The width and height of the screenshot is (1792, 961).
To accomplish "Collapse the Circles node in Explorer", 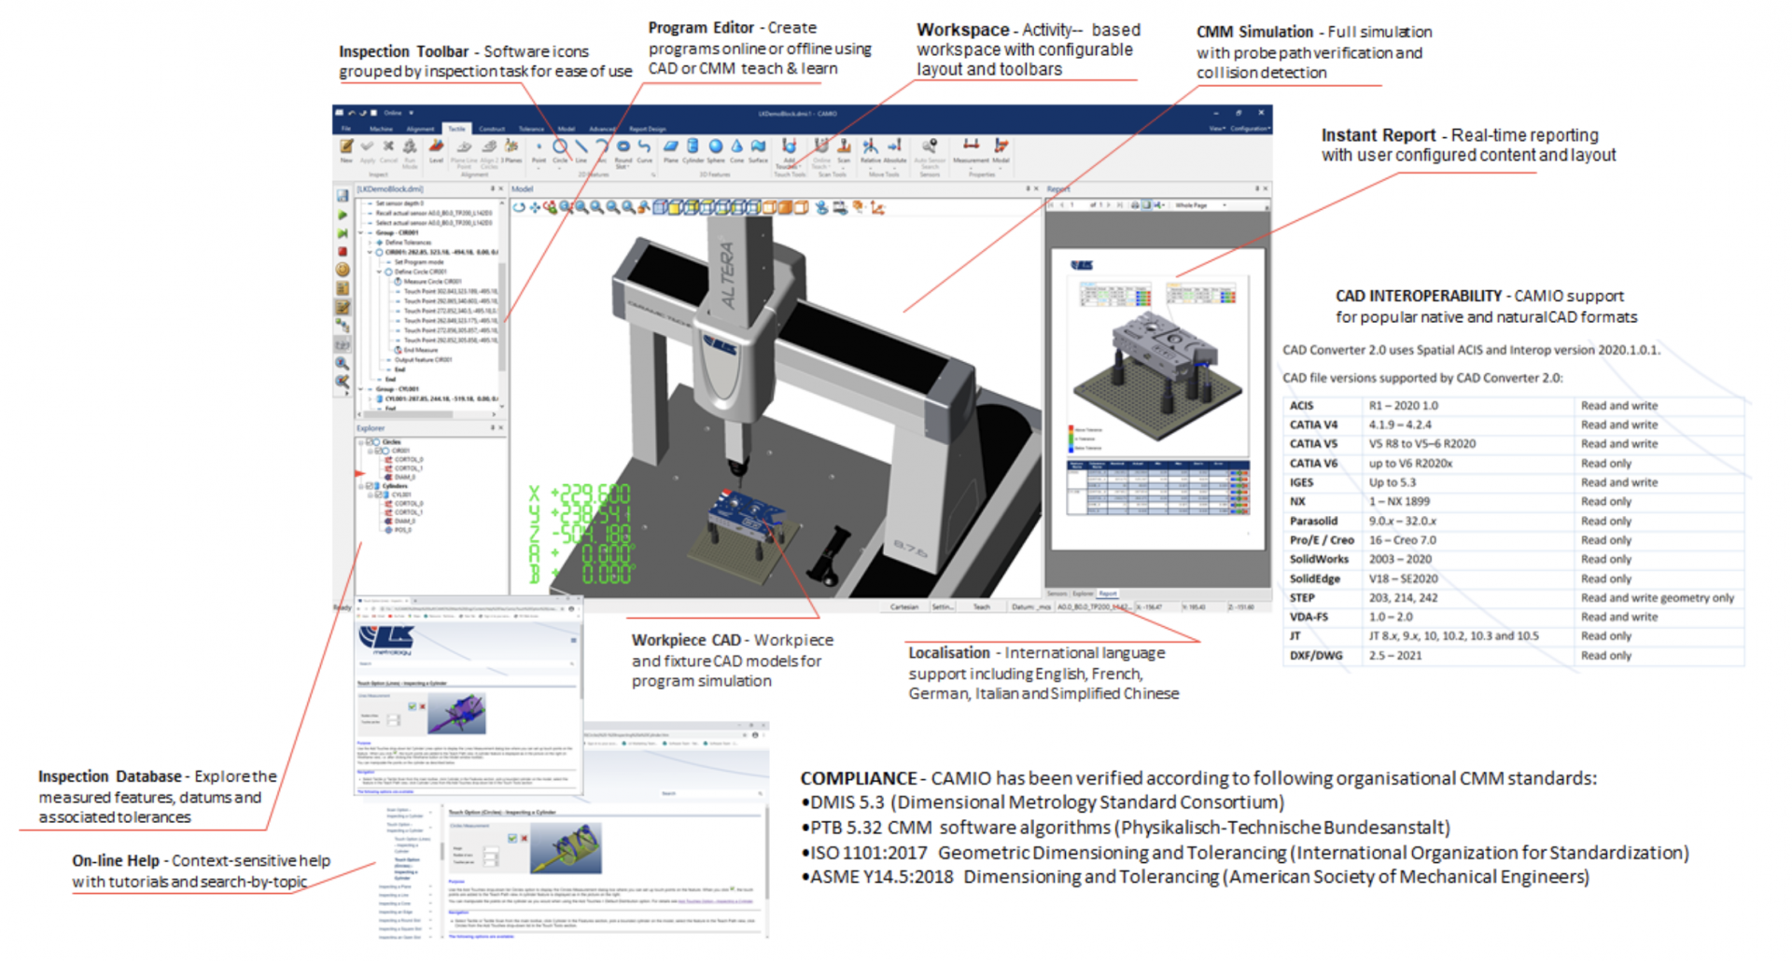I will point(361,442).
